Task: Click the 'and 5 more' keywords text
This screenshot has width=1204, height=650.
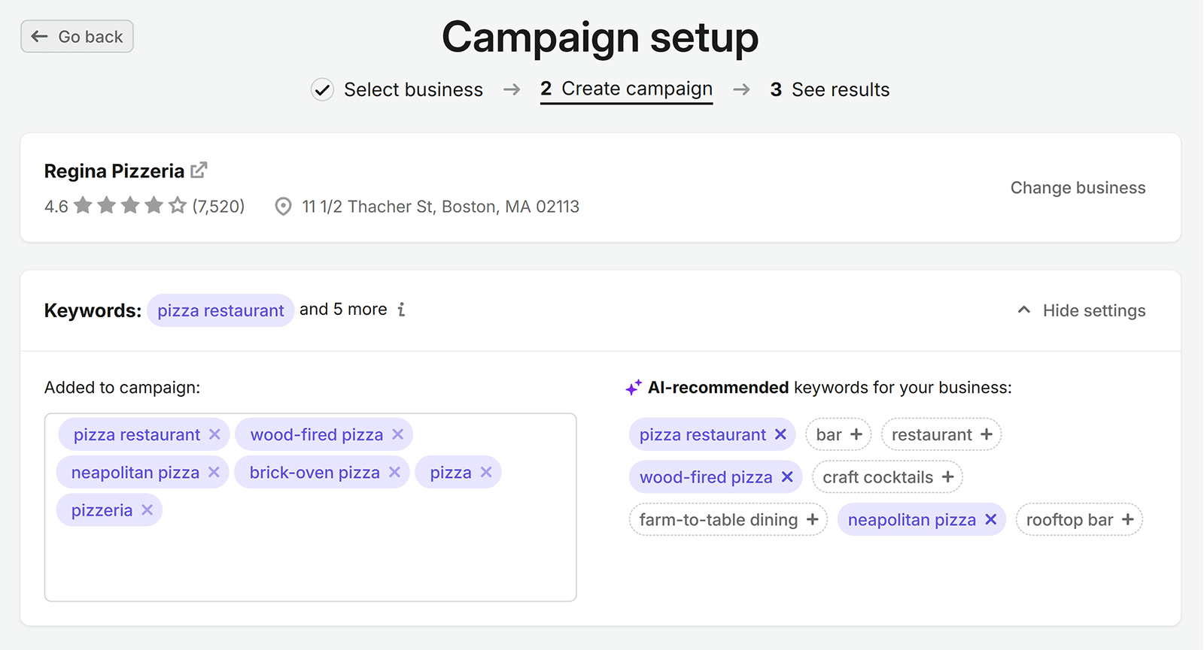Action: (343, 310)
